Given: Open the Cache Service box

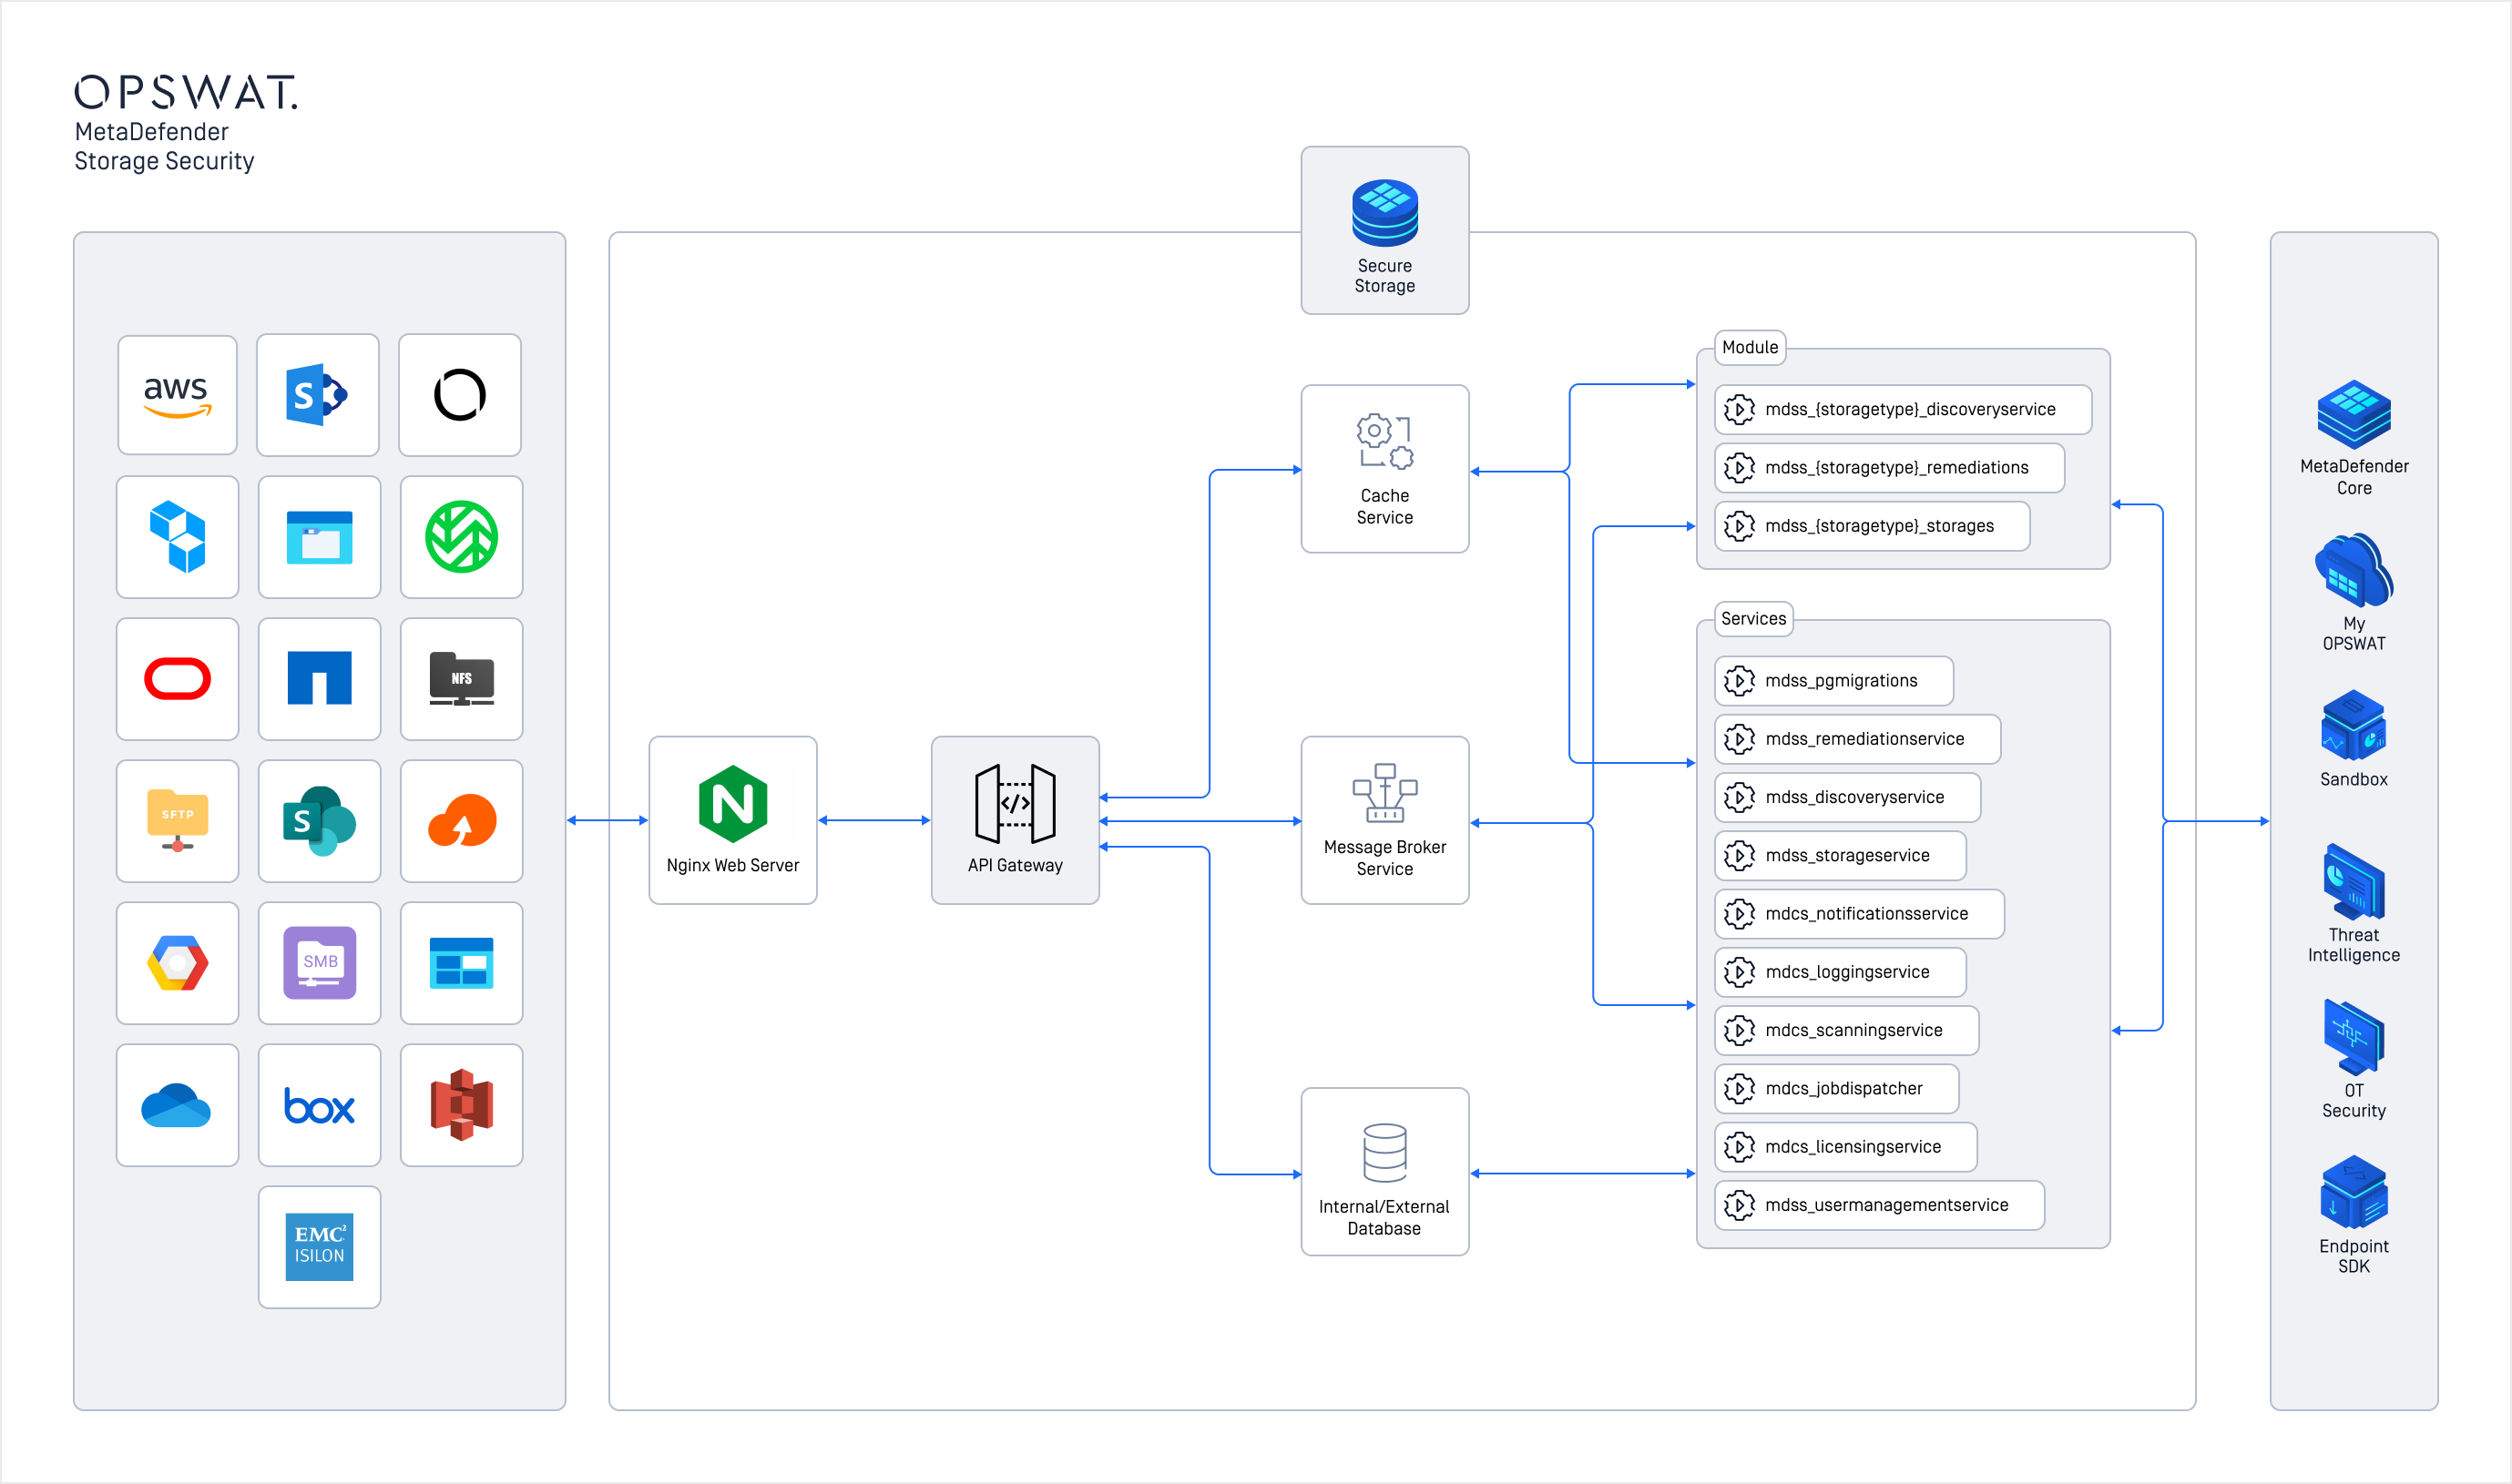Looking at the screenshot, I should tap(1384, 468).
